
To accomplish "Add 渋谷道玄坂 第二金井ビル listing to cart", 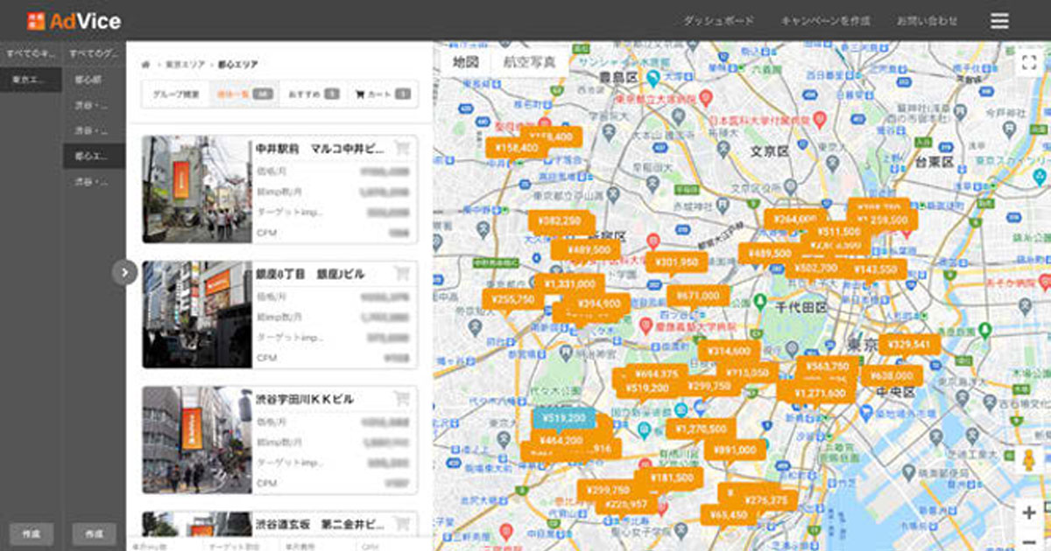I will [x=402, y=524].
